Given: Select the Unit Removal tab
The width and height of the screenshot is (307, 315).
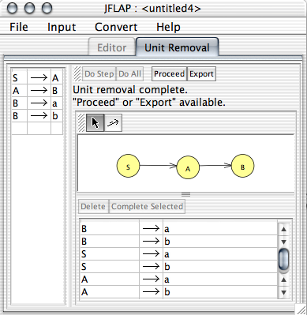Looking at the screenshot, I should coord(177,47).
